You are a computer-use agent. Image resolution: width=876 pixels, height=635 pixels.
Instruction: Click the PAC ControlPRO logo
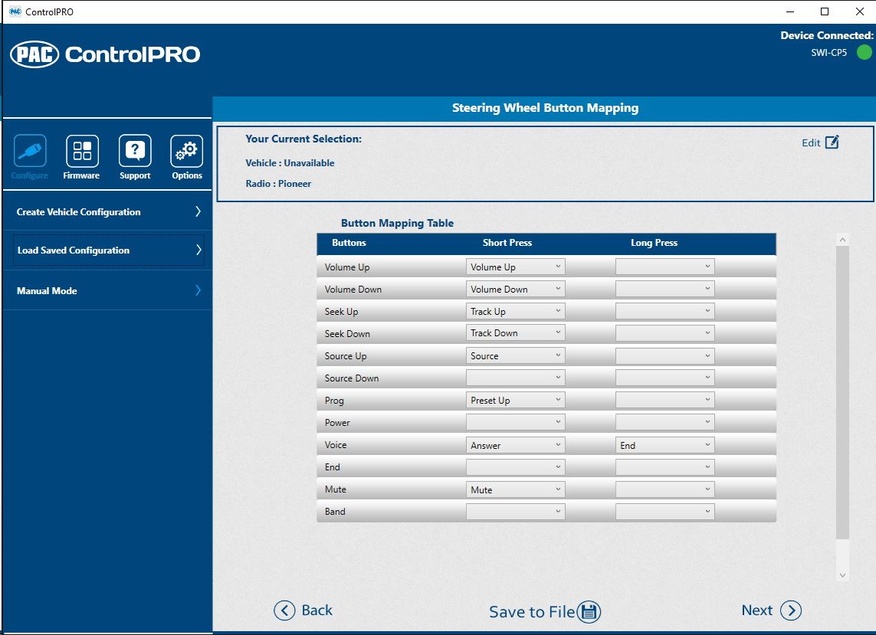click(105, 54)
